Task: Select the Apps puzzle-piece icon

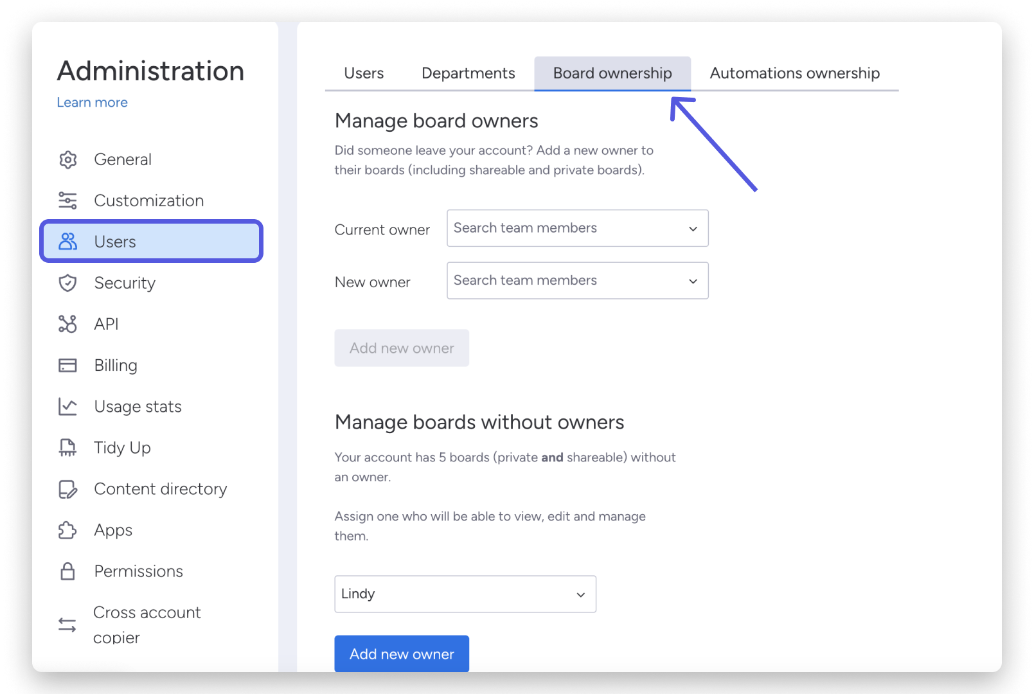Action: [x=67, y=529]
